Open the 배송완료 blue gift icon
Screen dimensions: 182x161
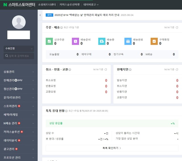click(x=128, y=41)
